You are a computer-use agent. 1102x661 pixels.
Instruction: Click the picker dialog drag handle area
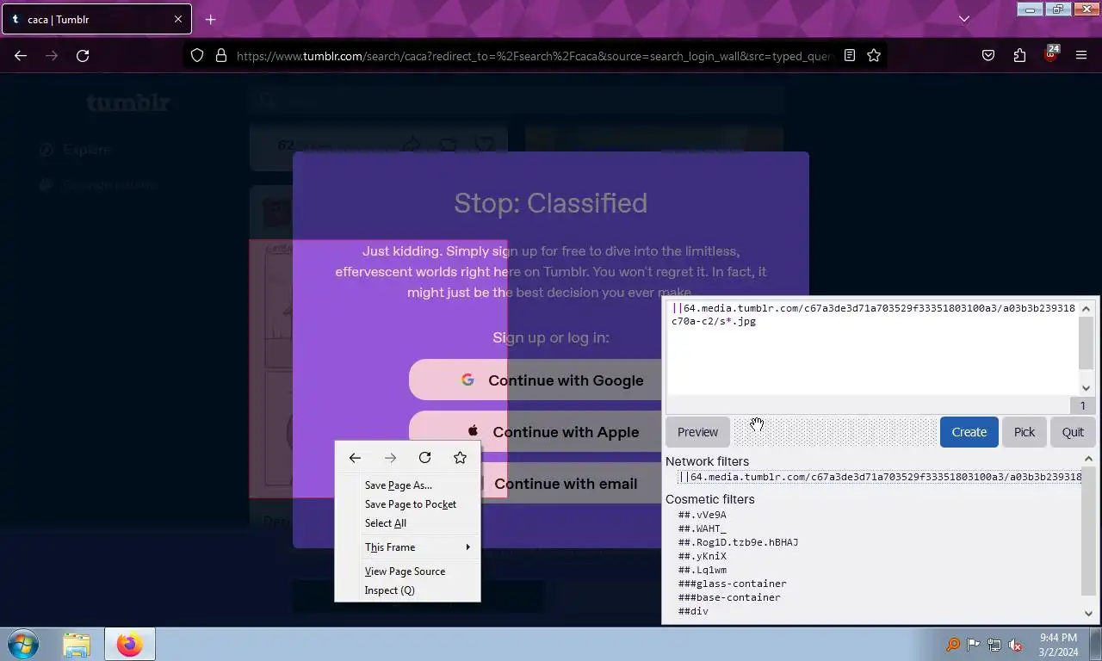[835, 432]
